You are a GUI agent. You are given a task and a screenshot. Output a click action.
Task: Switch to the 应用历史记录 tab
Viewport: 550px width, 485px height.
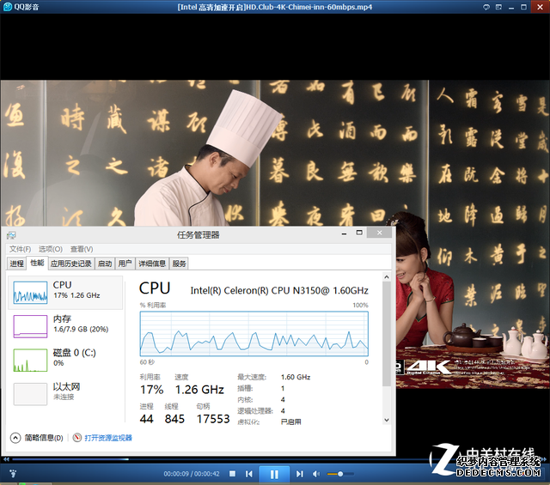(70, 264)
